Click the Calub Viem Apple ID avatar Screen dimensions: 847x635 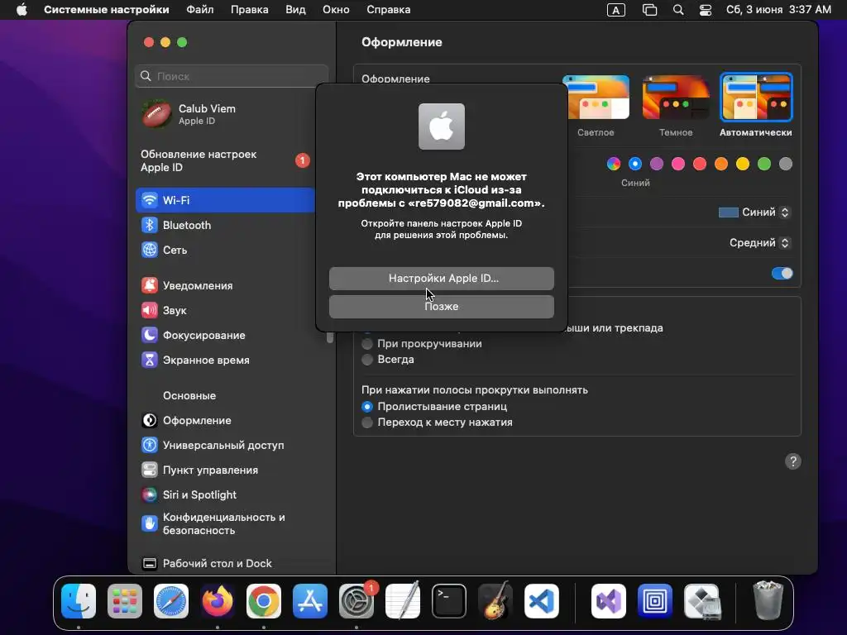[x=156, y=114]
